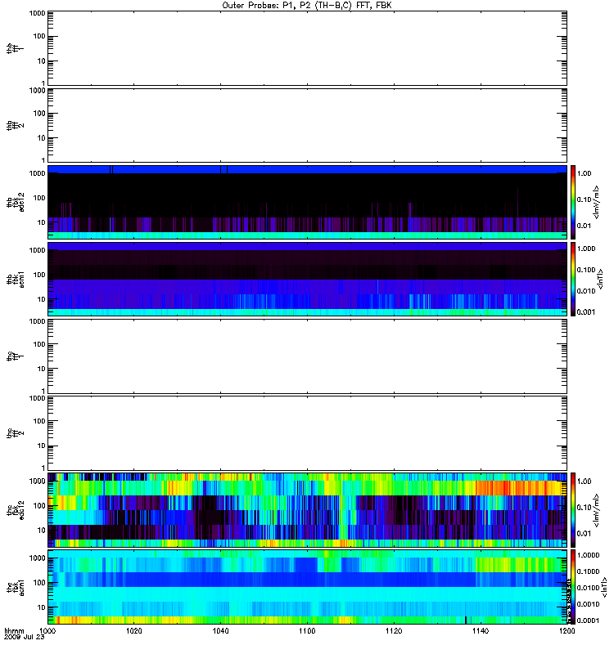Select the thc fbk edc12 color bar

coord(573,509)
